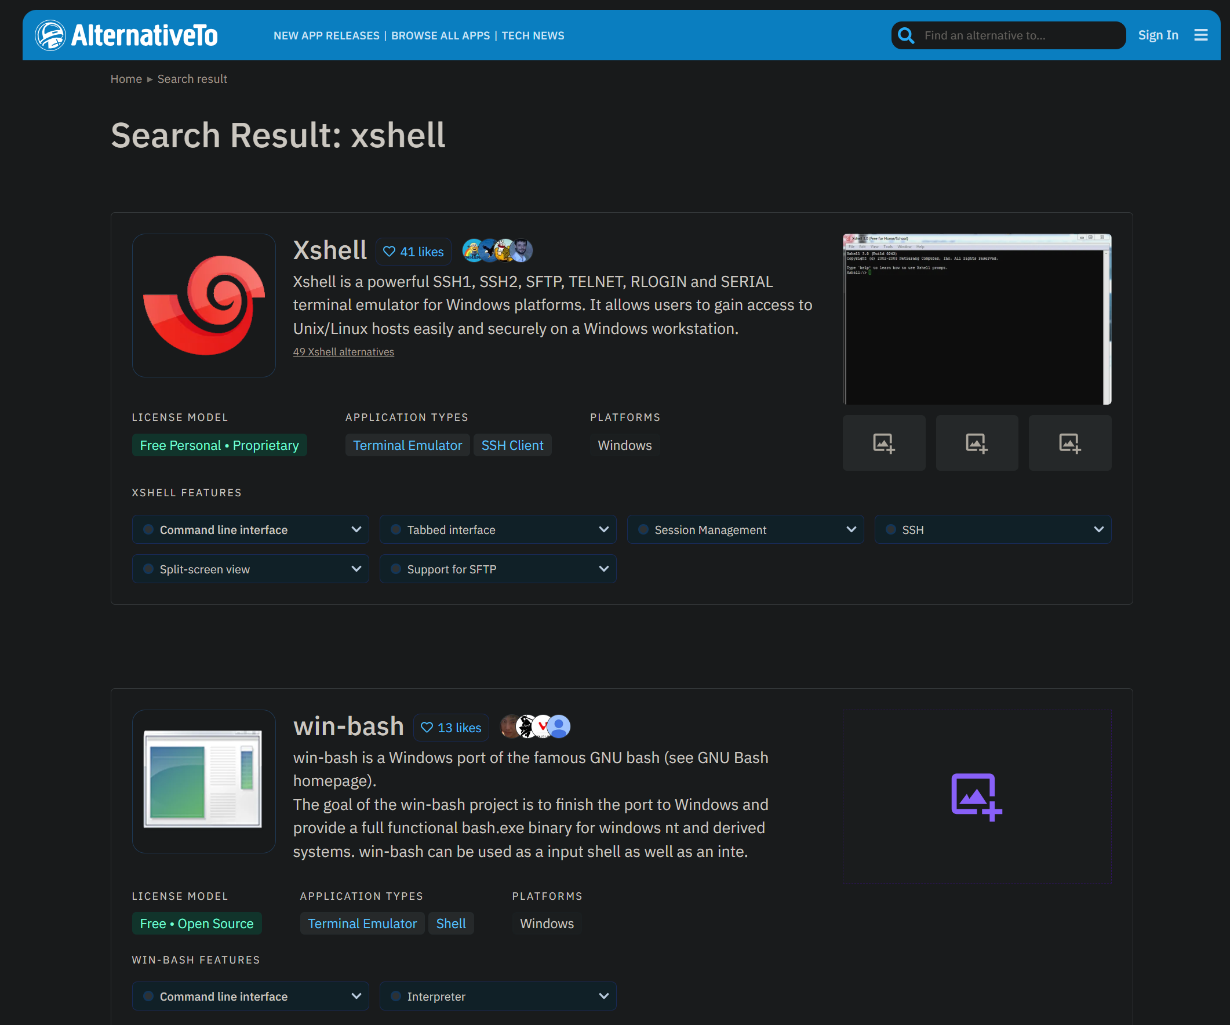Viewport: 1230px width, 1025px height.
Task: Click the third add-screenshot icon for Xshell
Action: (x=1069, y=443)
